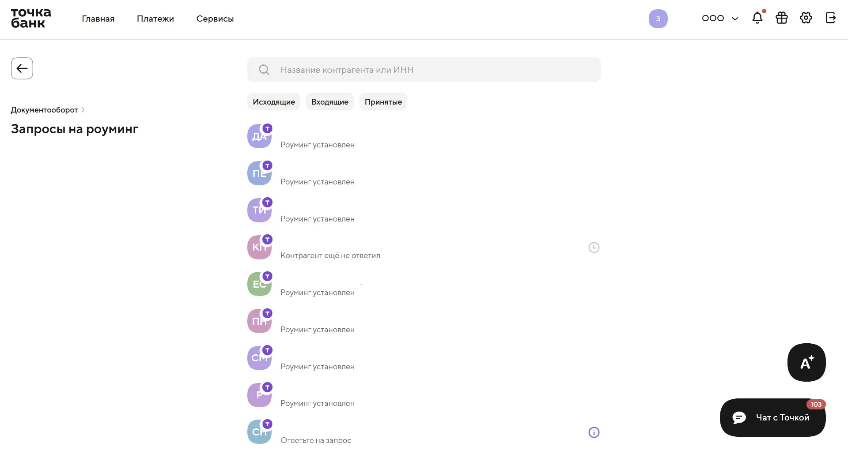Click the pending clock icon
This screenshot has height=454, width=848.
[594, 248]
